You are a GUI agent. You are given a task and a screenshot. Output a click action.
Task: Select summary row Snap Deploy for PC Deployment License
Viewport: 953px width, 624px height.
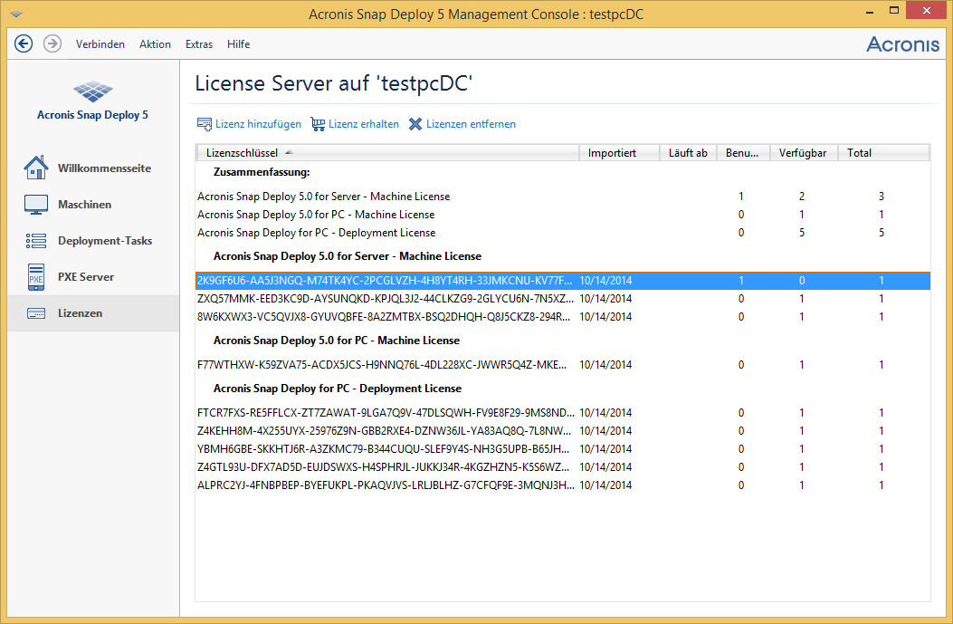click(563, 233)
